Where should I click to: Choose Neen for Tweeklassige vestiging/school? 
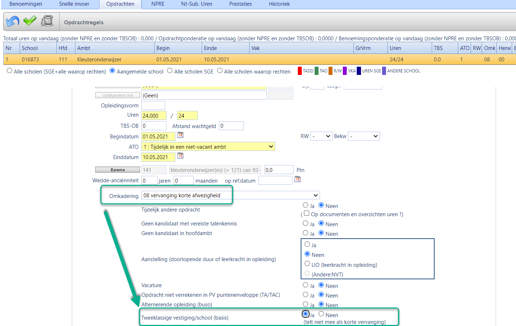point(321,314)
